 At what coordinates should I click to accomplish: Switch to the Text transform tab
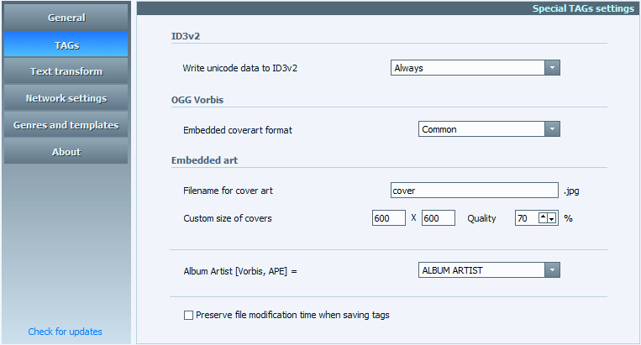click(x=66, y=71)
